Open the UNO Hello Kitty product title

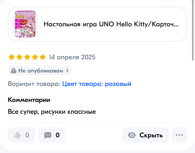click(111, 24)
